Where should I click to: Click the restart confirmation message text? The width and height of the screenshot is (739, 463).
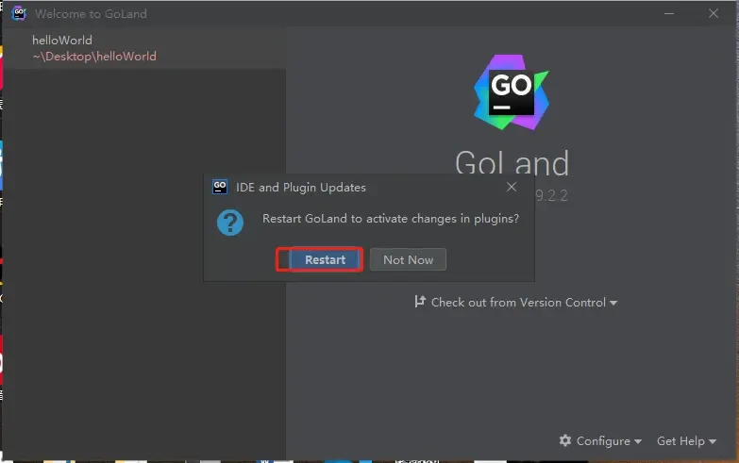tap(390, 218)
